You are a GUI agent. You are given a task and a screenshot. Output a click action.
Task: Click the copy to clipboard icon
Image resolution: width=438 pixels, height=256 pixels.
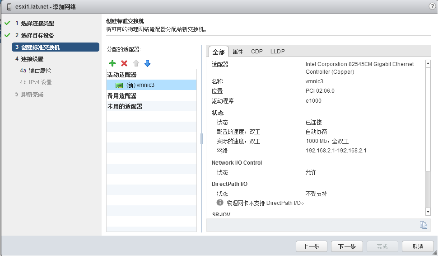click(424, 225)
